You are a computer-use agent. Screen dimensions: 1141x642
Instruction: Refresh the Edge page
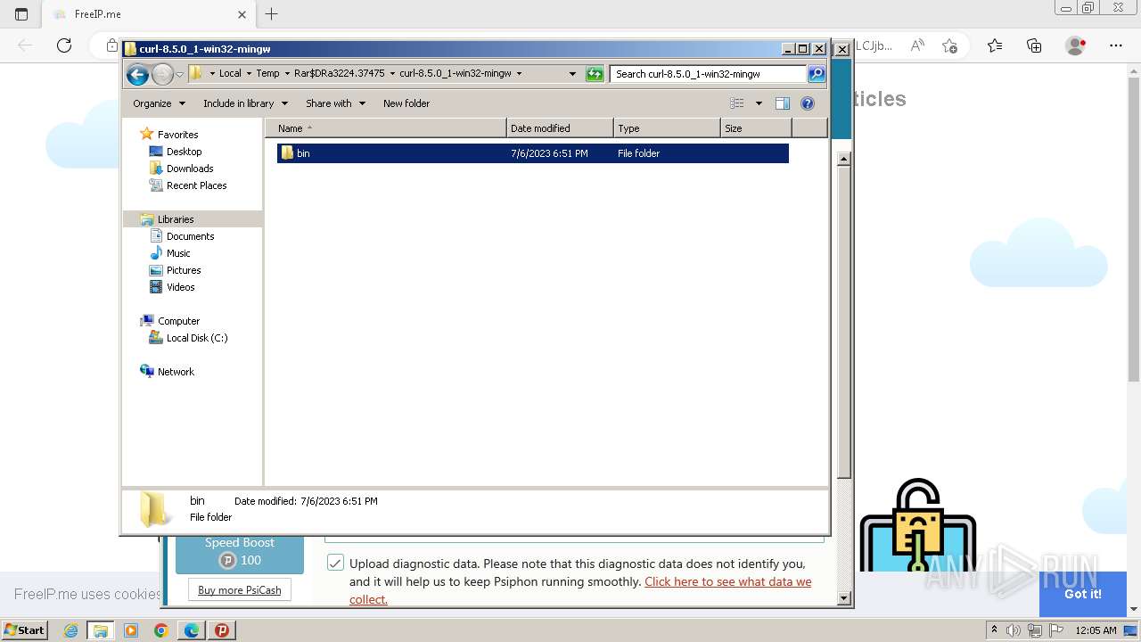[x=64, y=45]
